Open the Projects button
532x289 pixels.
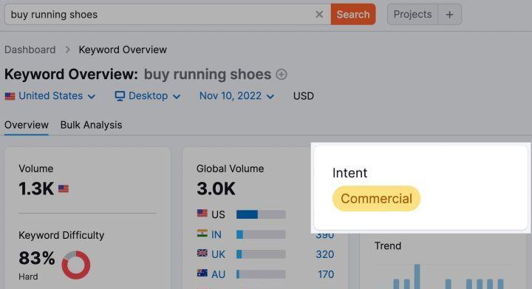412,14
